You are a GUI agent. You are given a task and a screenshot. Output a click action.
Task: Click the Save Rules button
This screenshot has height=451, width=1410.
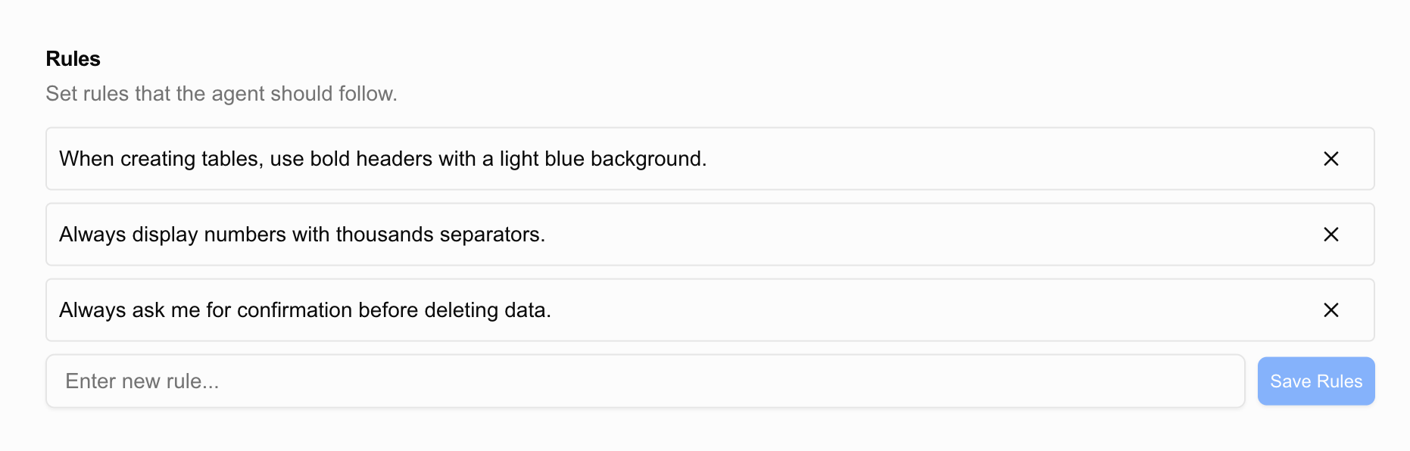pos(1316,381)
